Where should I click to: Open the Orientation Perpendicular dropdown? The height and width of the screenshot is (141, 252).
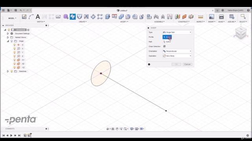[177, 51]
